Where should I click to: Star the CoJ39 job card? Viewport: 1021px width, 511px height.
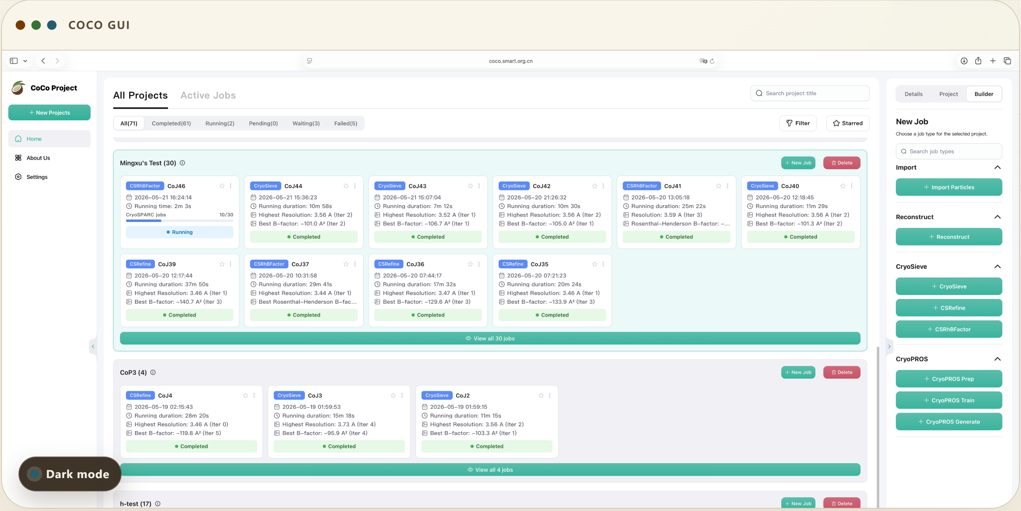tap(222, 264)
